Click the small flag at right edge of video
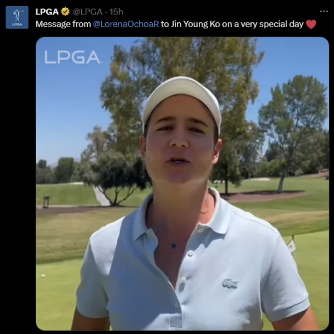334x334 pixels. coord(291,245)
